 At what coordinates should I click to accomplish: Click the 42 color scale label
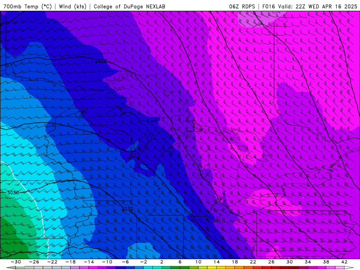(x=344, y=262)
